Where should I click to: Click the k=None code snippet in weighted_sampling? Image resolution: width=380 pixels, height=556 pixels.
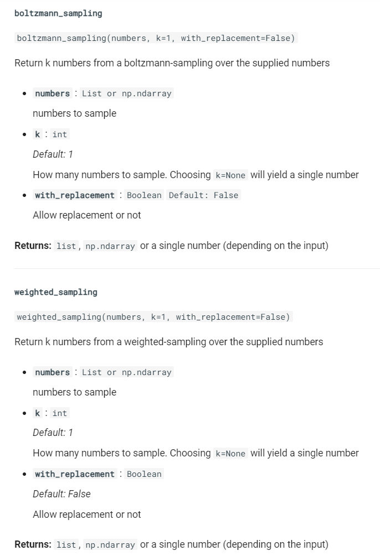(230, 454)
